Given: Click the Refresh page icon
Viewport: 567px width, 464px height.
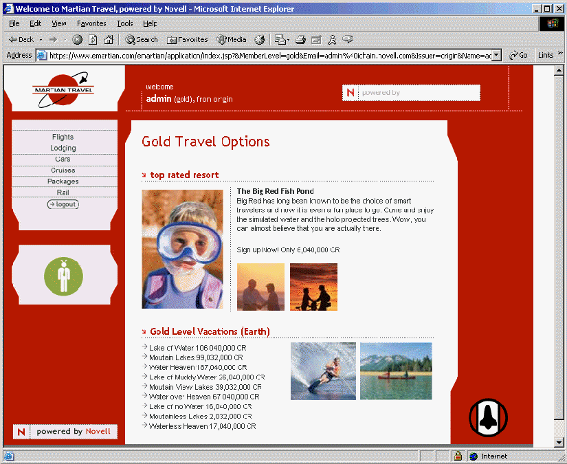Looking at the screenshot, I should (93, 39).
